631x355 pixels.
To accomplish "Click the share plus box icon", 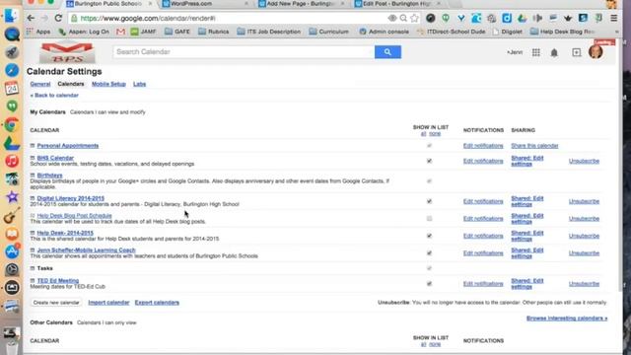I will 576,52.
